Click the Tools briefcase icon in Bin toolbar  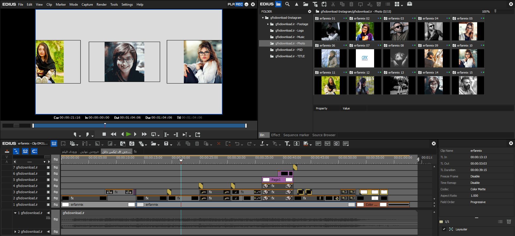point(409,4)
